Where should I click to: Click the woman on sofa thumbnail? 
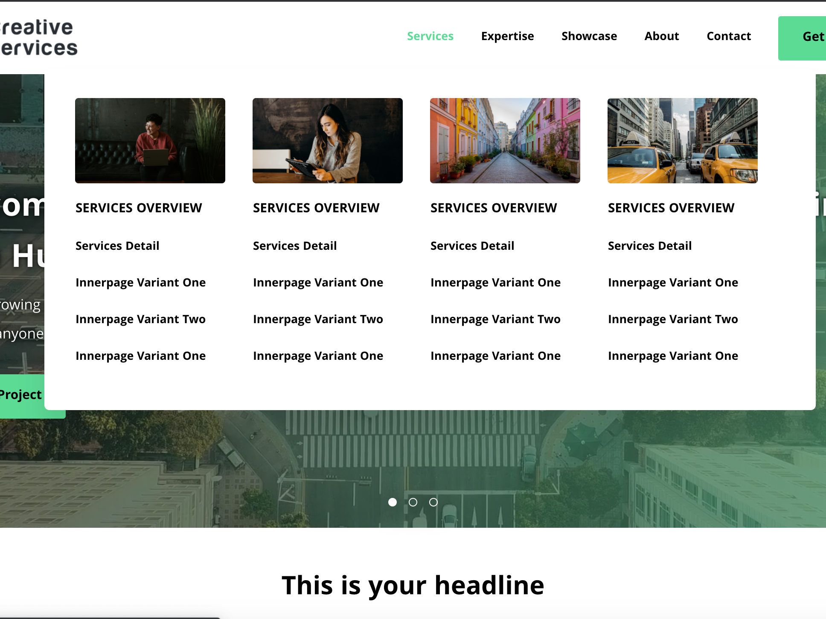150,141
